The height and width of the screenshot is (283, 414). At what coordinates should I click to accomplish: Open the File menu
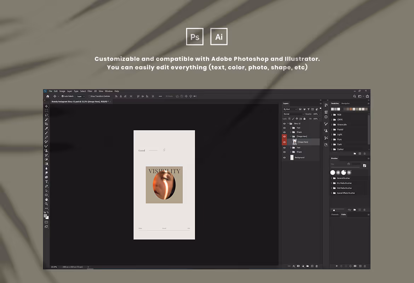(51, 91)
